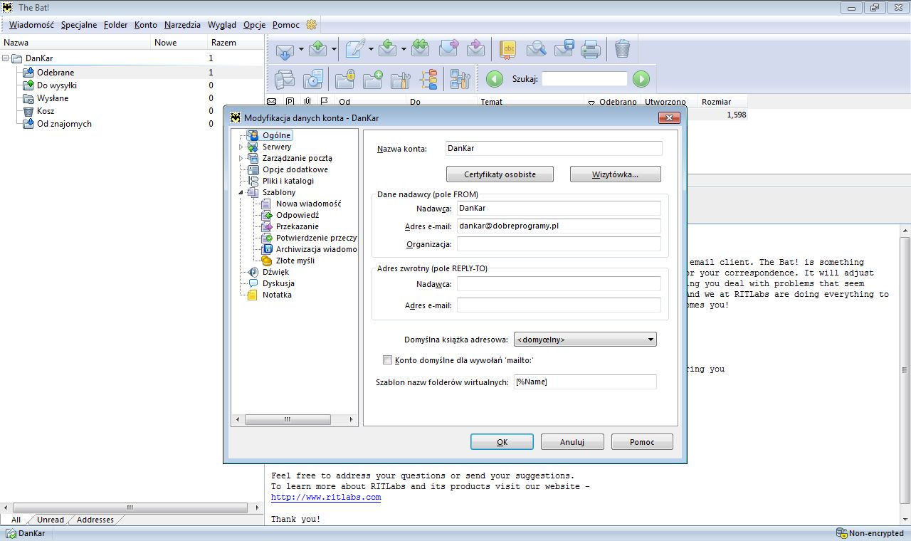The width and height of the screenshot is (911, 541).
Task: Click the Pomoc button in the dialog
Action: click(642, 442)
